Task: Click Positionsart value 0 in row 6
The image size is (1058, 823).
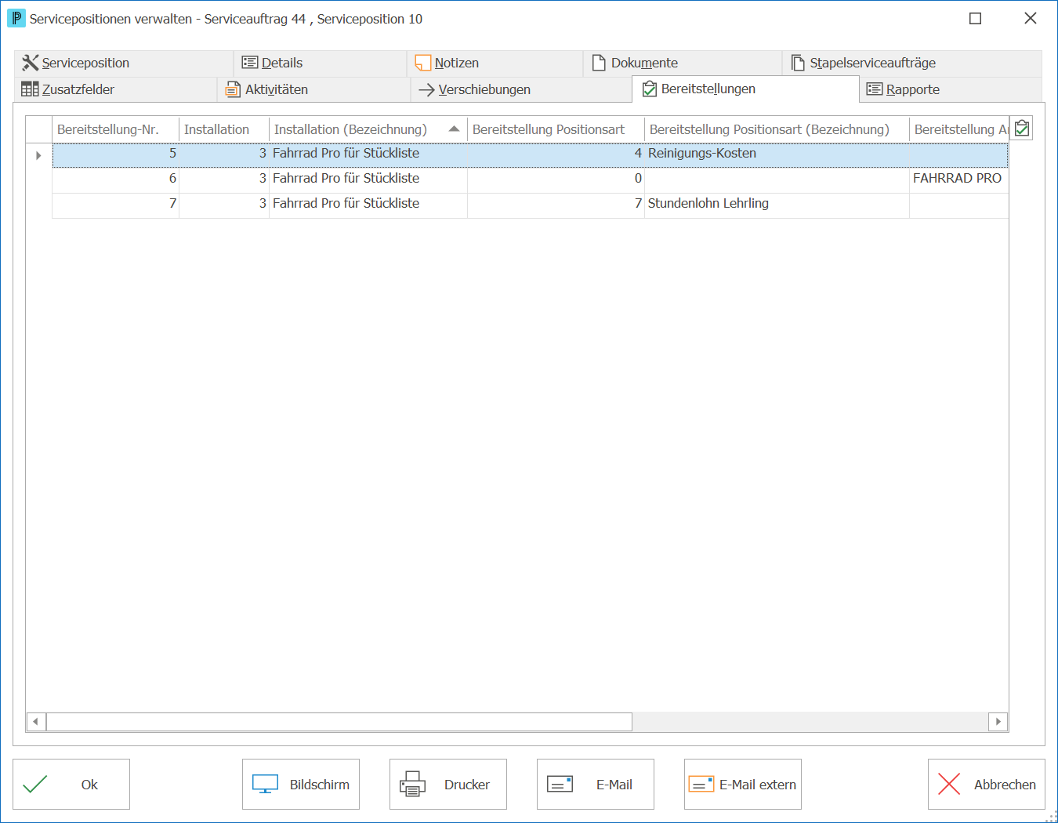Action: pos(556,179)
